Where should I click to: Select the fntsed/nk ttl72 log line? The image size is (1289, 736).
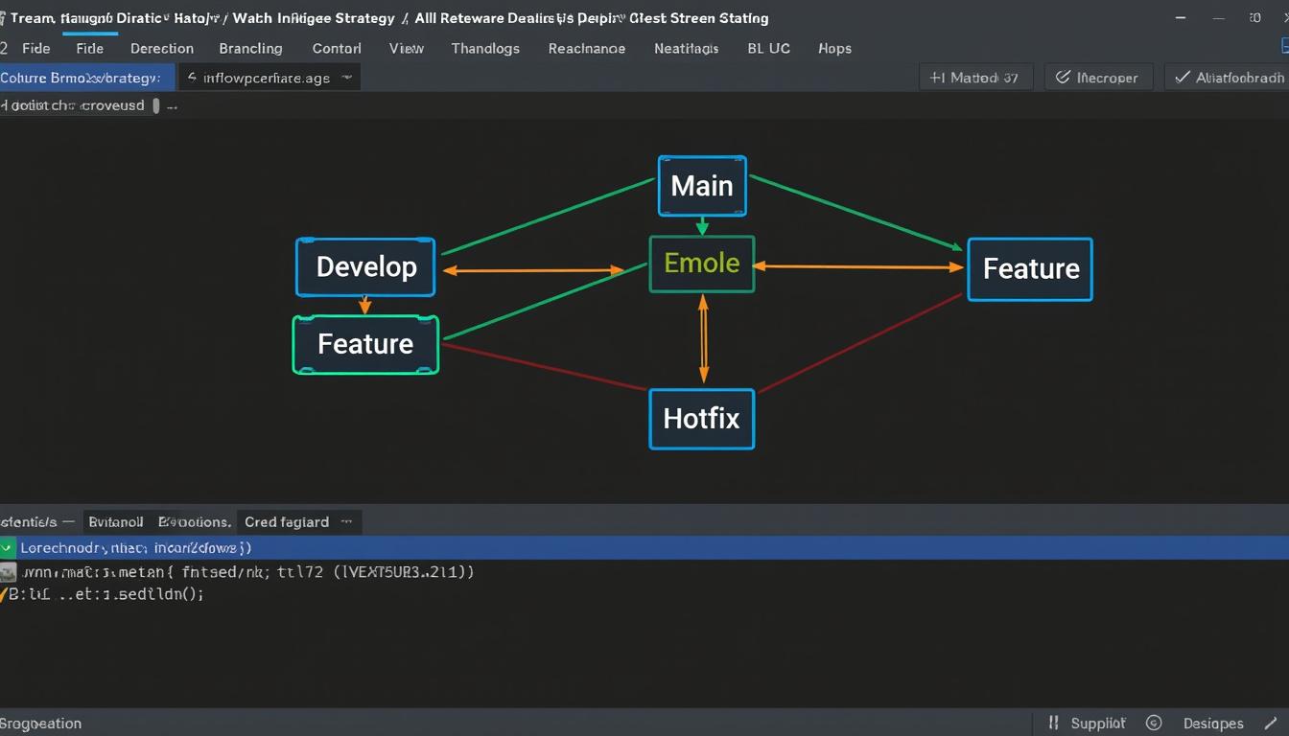point(248,572)
